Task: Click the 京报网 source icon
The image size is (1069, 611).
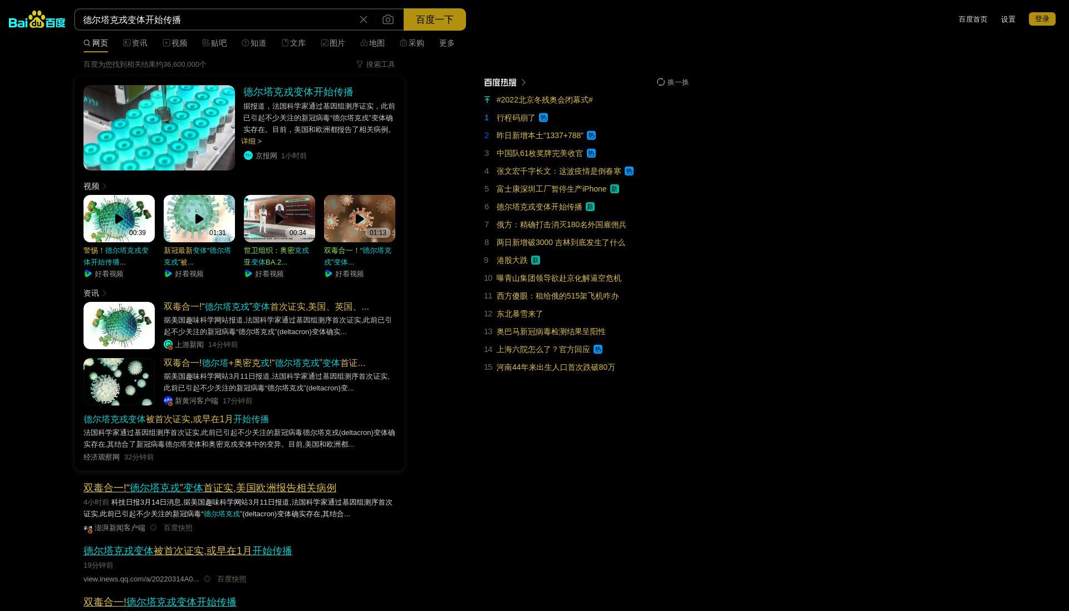Action: click(x=248, y=155)
